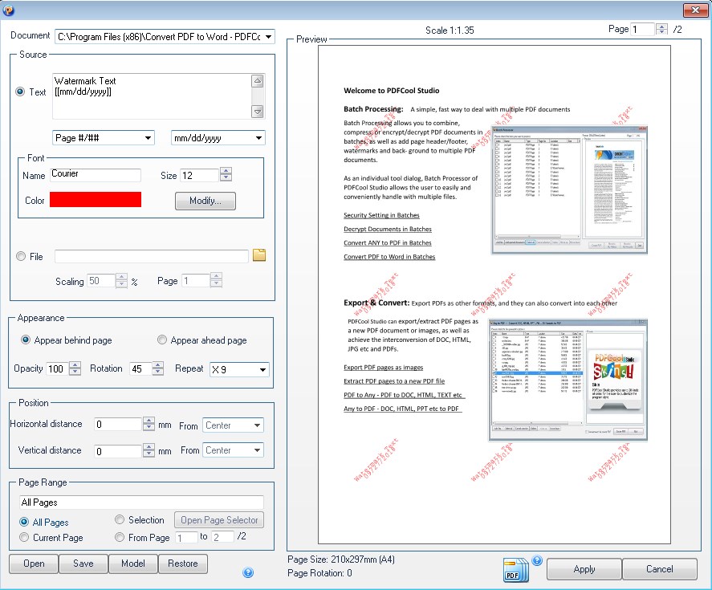Click the Rotation value field
Image resolution: width=712 pixels, height=590 pixels.
point(140,368)
